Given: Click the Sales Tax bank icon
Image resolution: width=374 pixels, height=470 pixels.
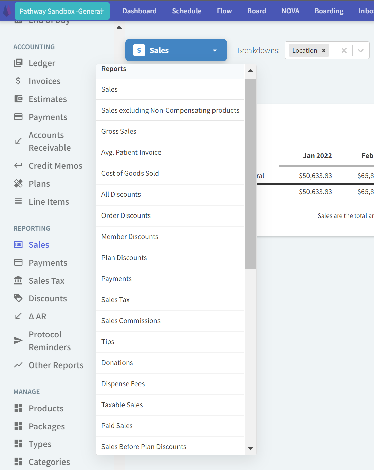Looking at the screenshot, I should point(18,281).
